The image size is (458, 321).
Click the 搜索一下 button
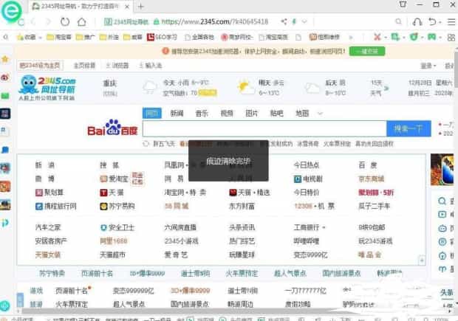409,128
